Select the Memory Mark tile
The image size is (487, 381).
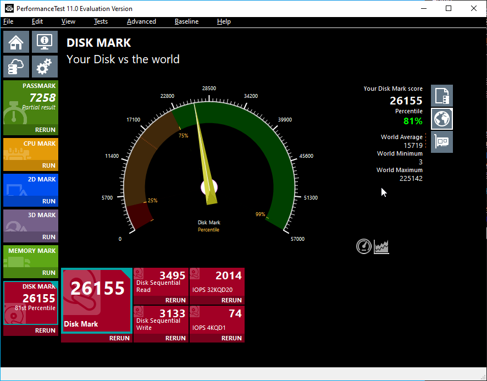pos(31,258)
